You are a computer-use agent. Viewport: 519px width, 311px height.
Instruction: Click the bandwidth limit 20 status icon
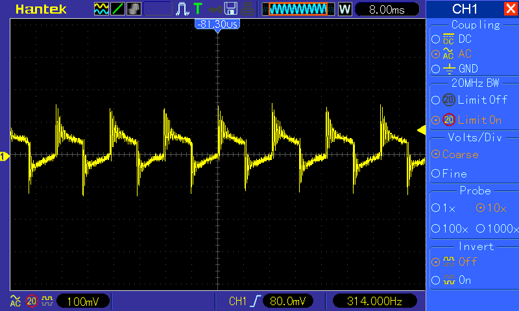32,301
